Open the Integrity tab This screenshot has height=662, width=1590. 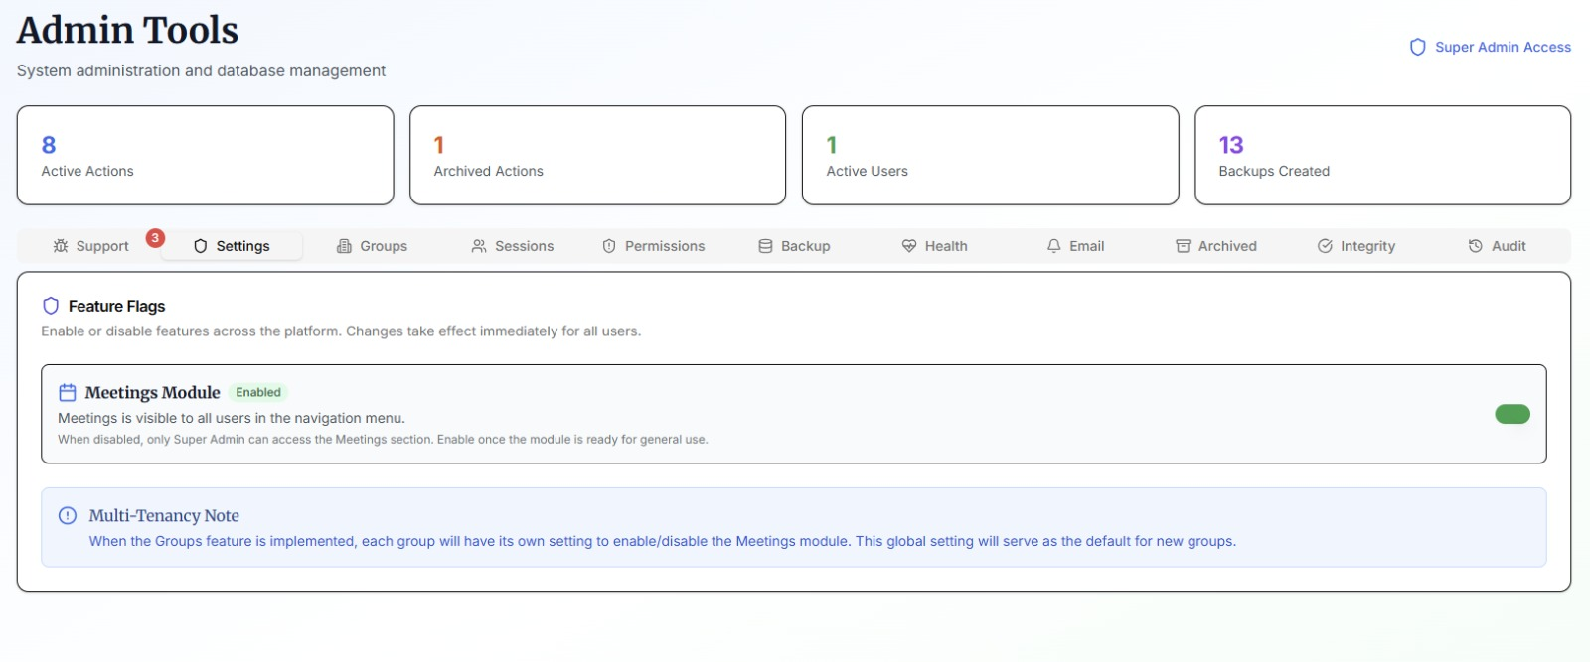click(1356, 246)
